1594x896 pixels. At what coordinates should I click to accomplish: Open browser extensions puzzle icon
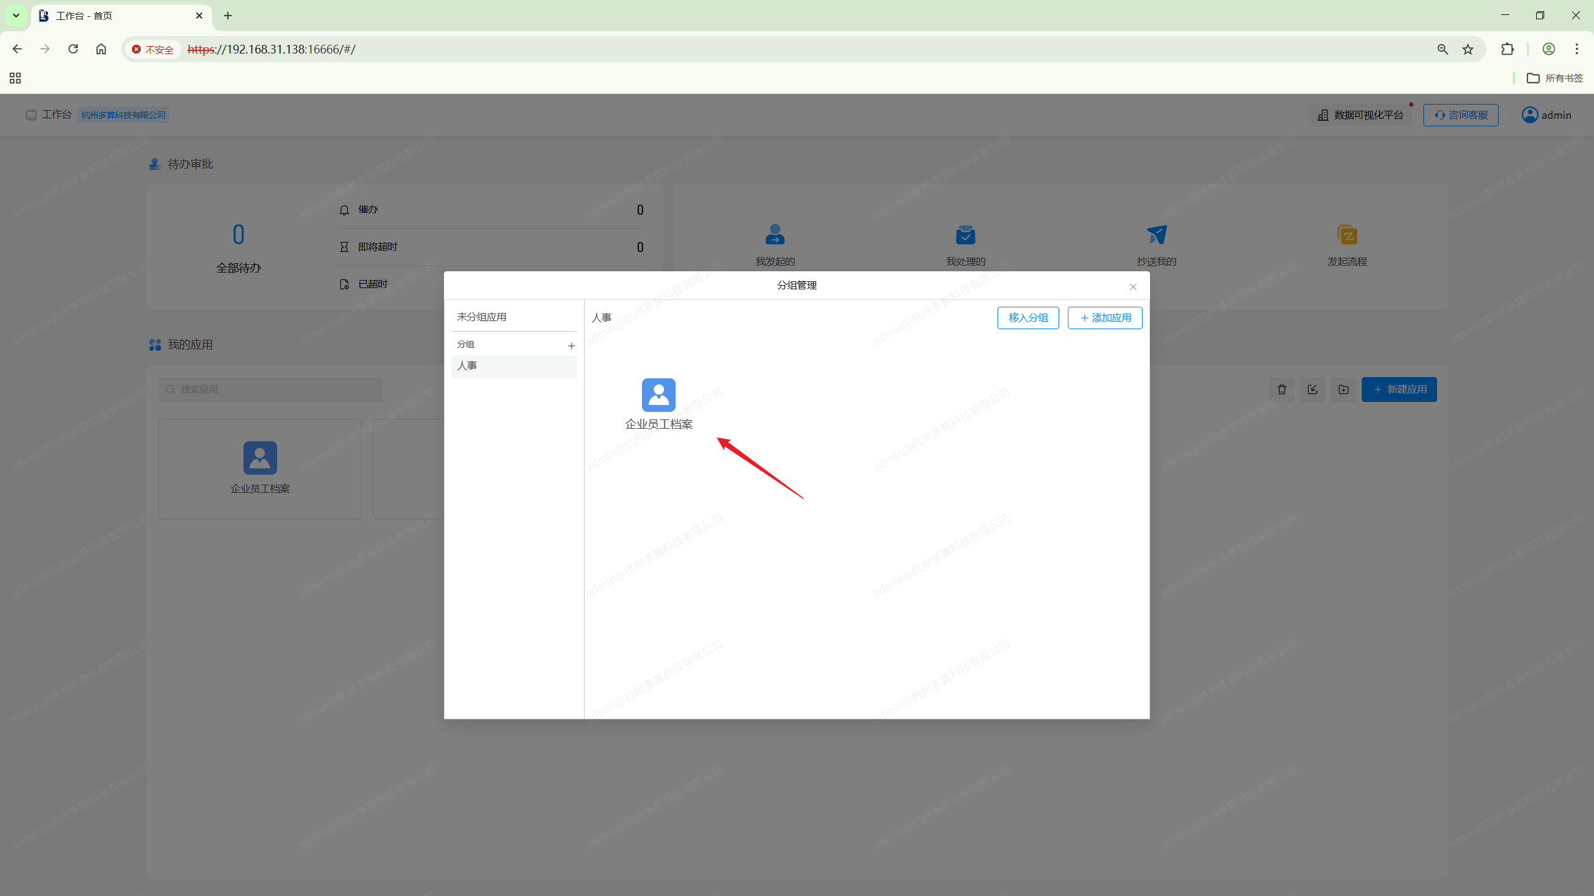(x=1507, y=49)
